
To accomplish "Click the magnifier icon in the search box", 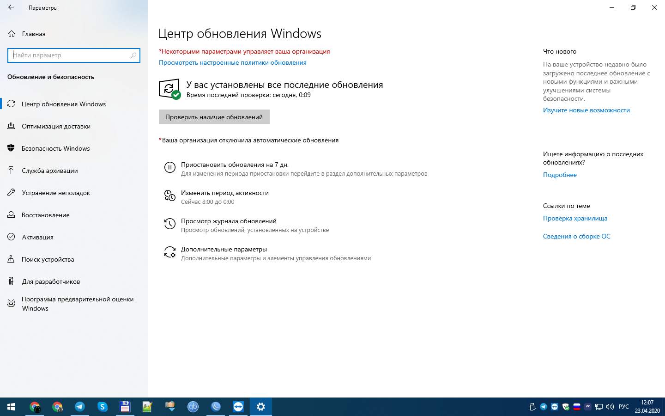I will (133, 55).
